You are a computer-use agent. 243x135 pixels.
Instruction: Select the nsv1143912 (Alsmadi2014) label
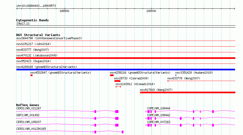click(x=135, y=84)
